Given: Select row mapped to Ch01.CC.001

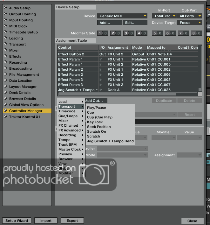Looking at the screenshot, I should pyautogui.click(x=128, y=59).
